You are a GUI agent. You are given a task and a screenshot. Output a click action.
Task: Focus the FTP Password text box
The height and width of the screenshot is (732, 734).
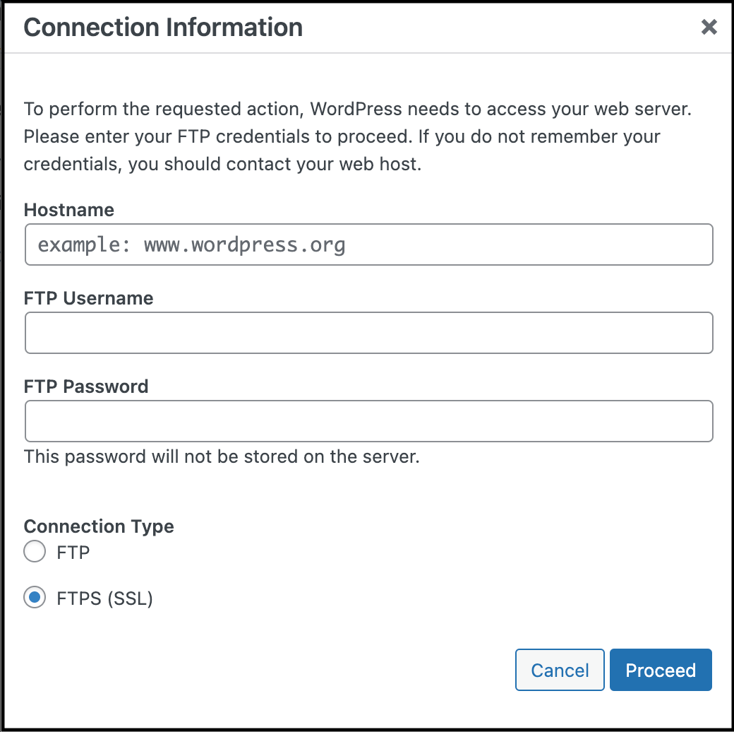tap(368, 422)
